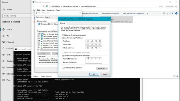Click Control Panel in the breadcrumb
180x101 pixels.
(55, 6)
